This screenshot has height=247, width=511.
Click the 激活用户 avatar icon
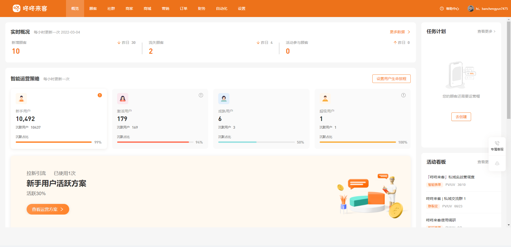(x=123, y=99)
